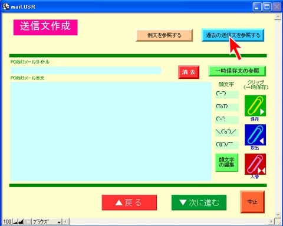This screenshot has width=283, height=226.
Task: Click the 顔文字 column label
Action: [x=226, y=84]
